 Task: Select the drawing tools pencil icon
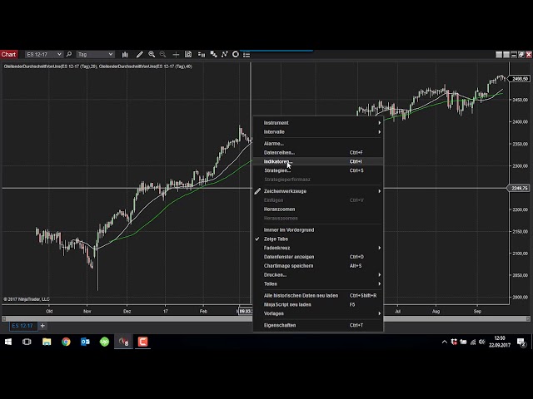pos(139,55)
